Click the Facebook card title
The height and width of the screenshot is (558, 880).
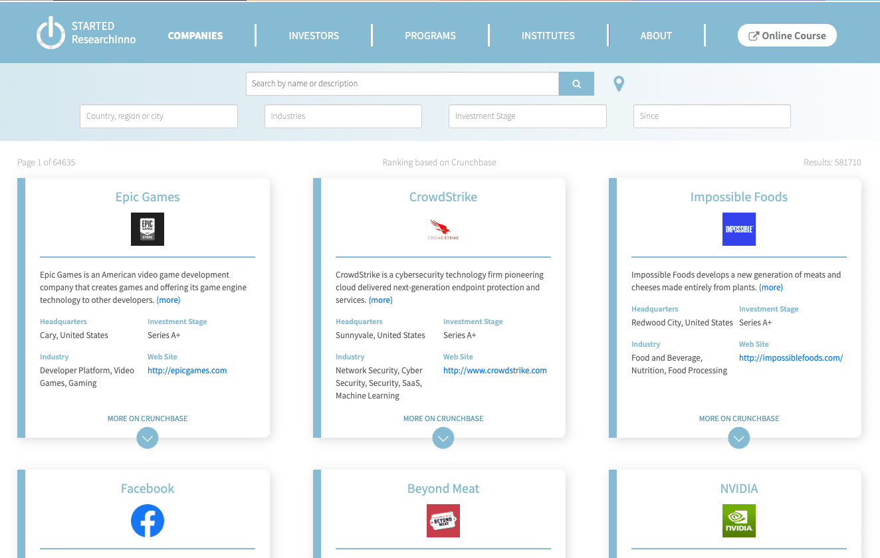point(148,489)
